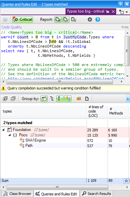Click the third Report grid export icon

74,19
